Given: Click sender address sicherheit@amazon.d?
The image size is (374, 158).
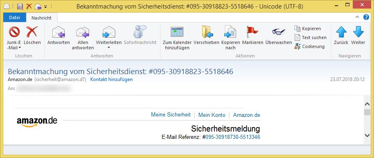Looking at the screenshot, I should [x=60, y=79].
